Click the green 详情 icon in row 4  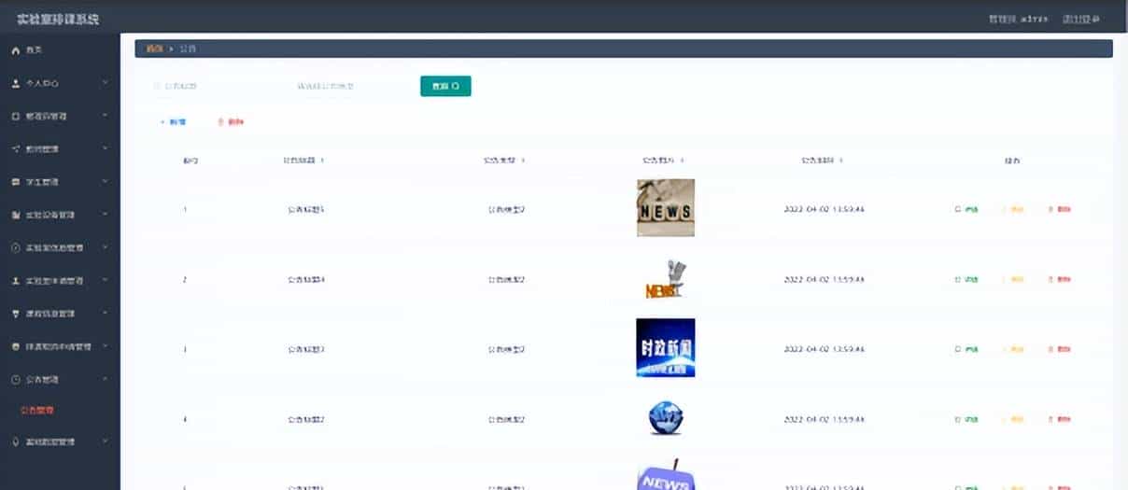[958, 419]
